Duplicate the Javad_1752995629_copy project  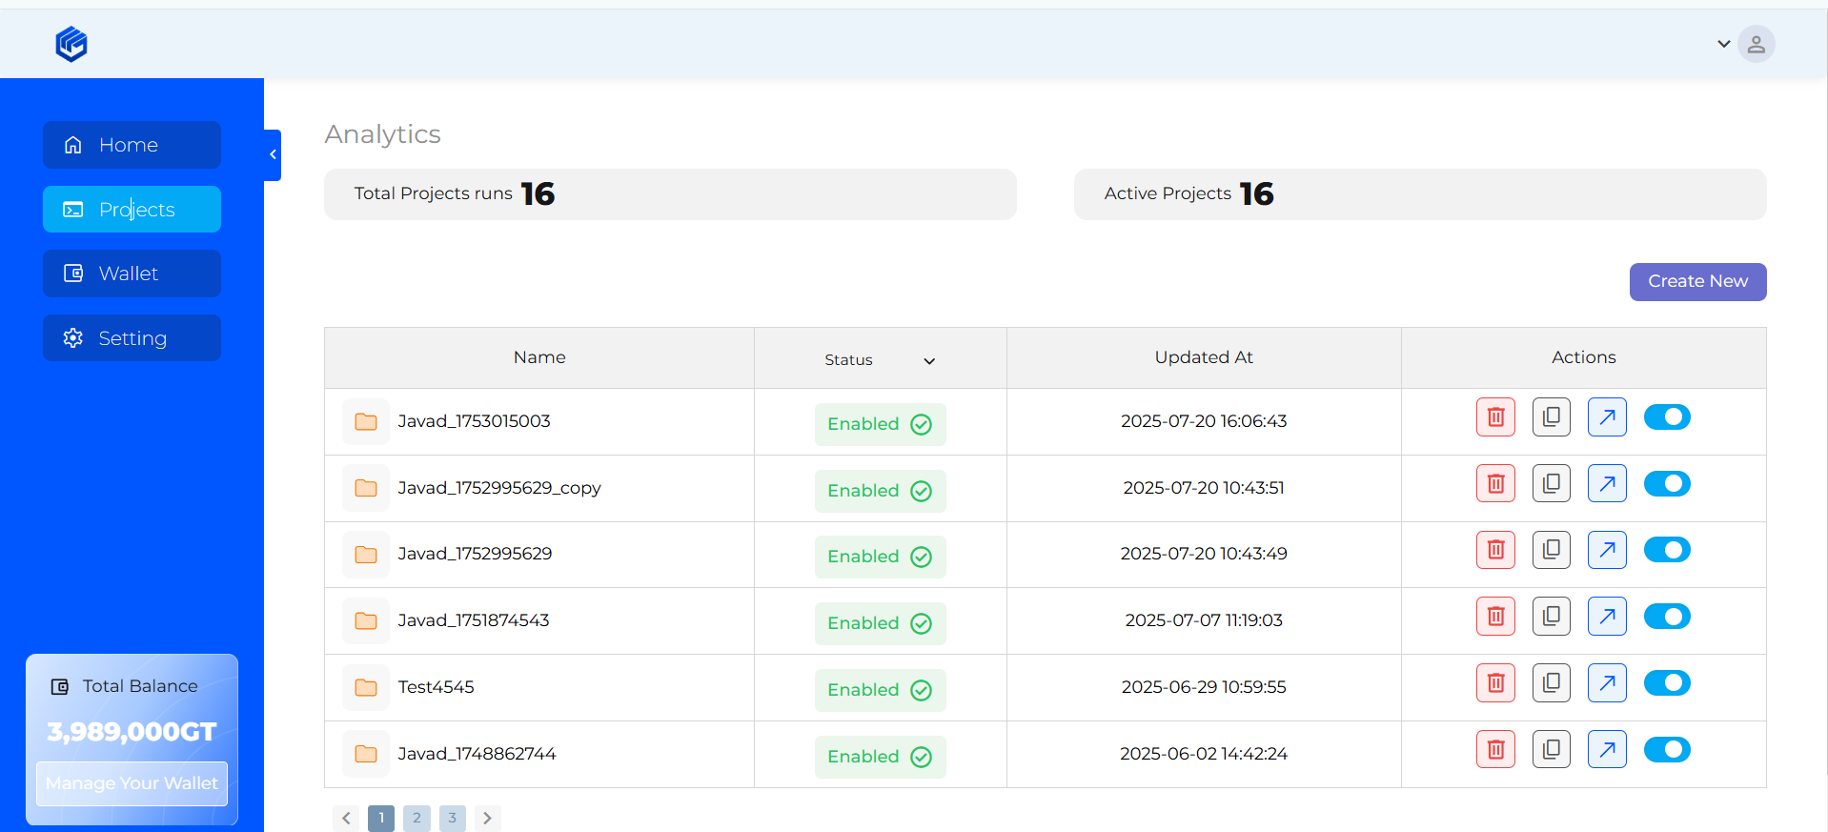tap(1551, 484)
